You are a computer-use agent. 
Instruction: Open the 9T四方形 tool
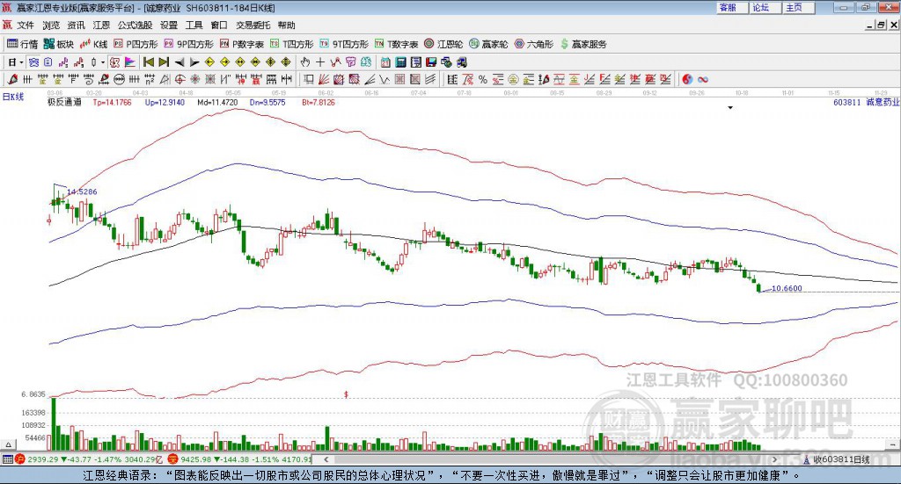[x=344, y=44]
